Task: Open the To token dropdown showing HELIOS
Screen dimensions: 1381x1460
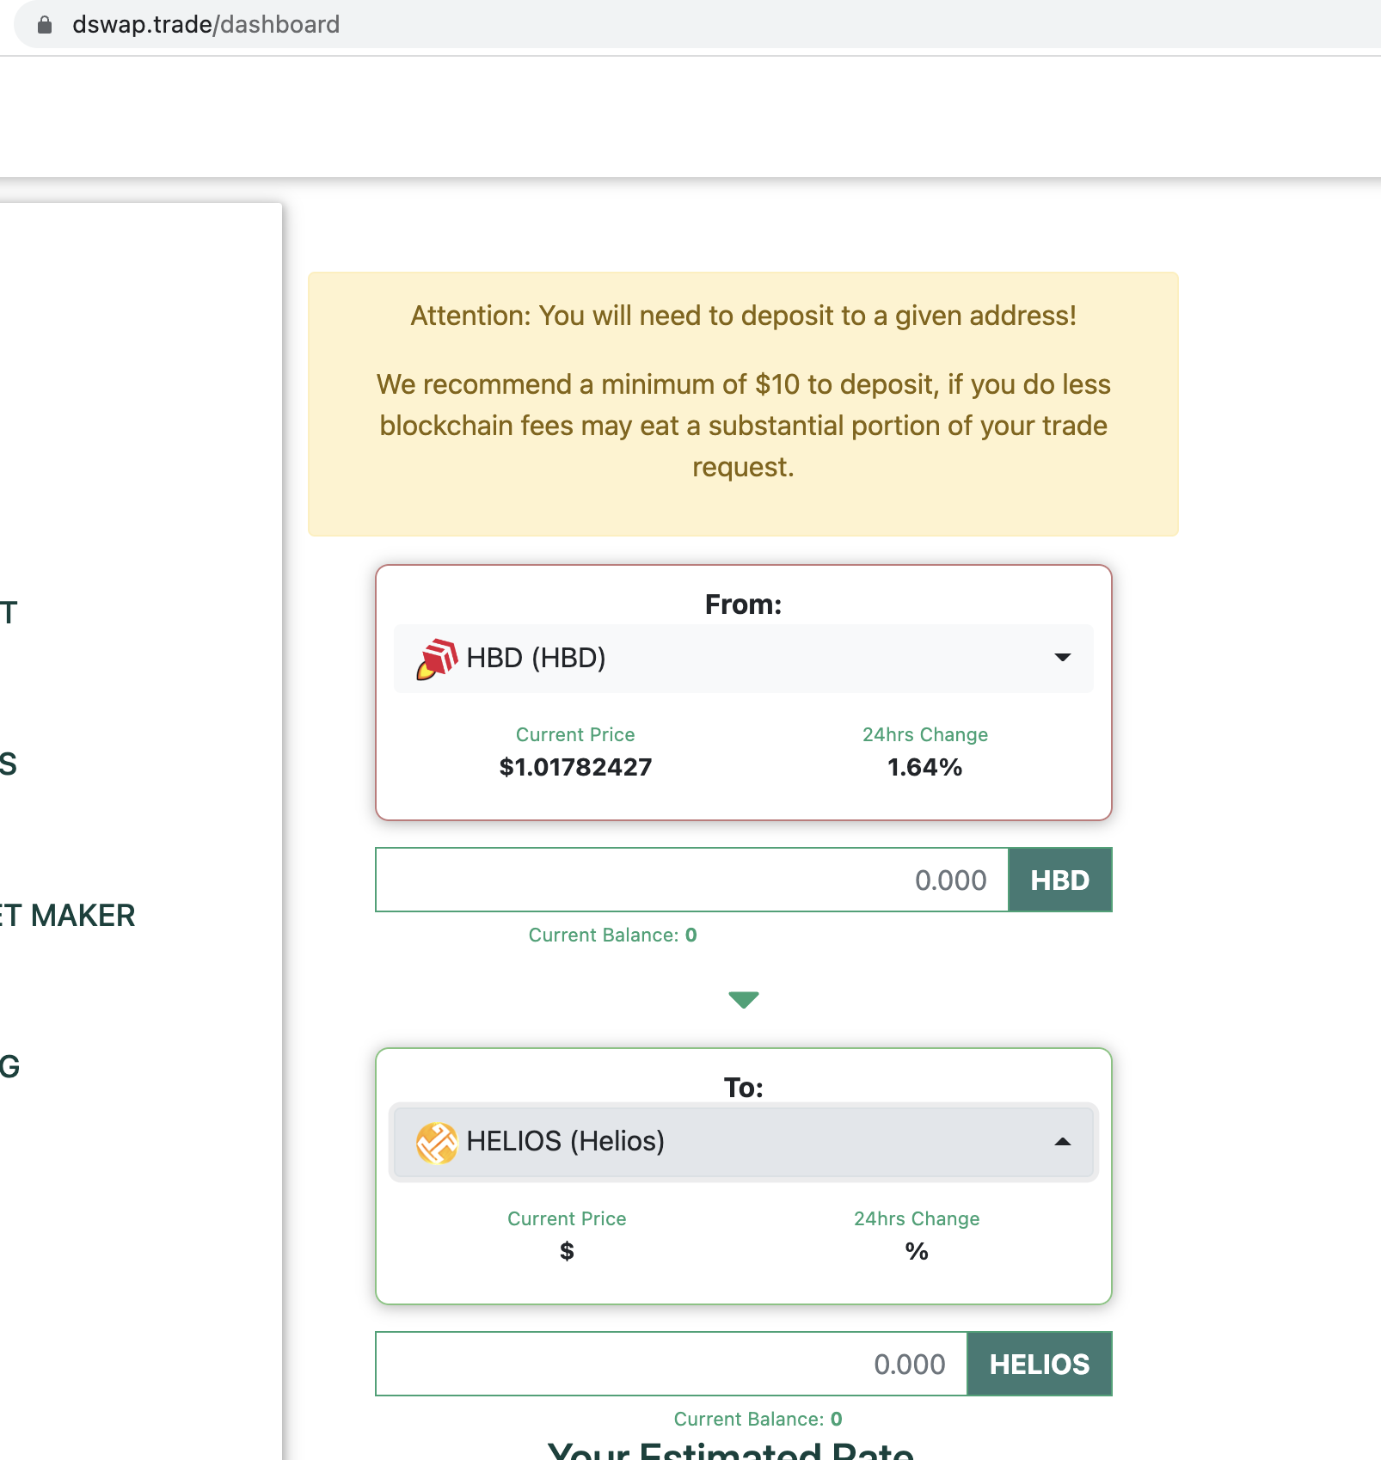Action: click(x=743, y=1142)
